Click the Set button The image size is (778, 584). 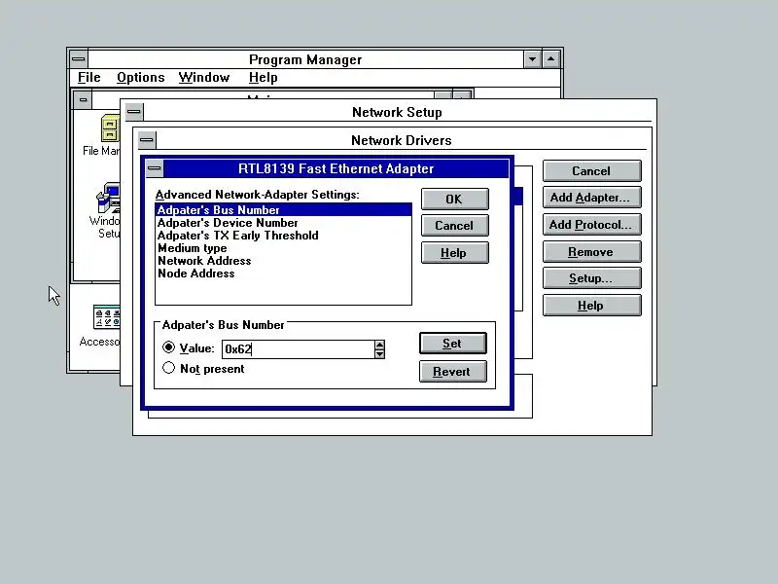tap(452, 344)
